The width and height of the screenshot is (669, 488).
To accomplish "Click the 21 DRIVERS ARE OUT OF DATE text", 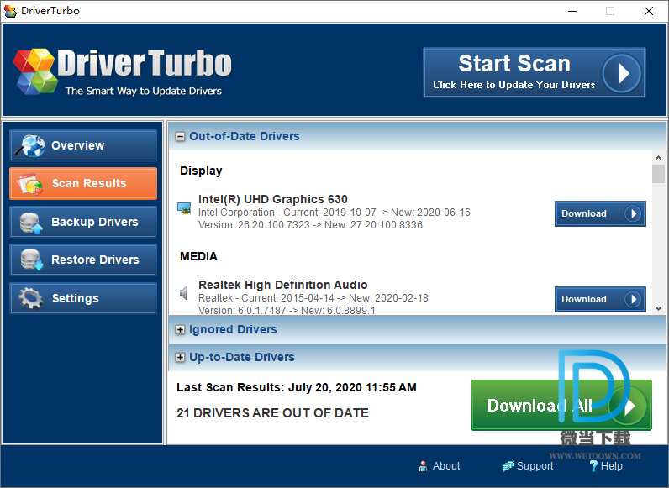I will (272, 413).
